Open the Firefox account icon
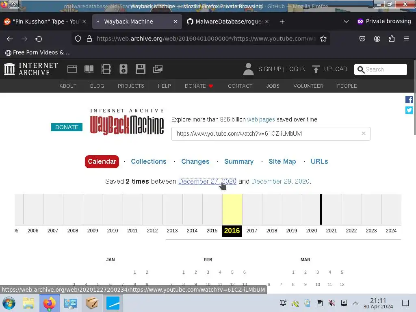 pos(377,39)
